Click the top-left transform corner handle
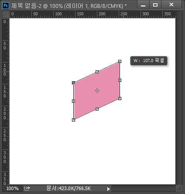This screenshot has width=185, height=194. click(x=74, y=83)
